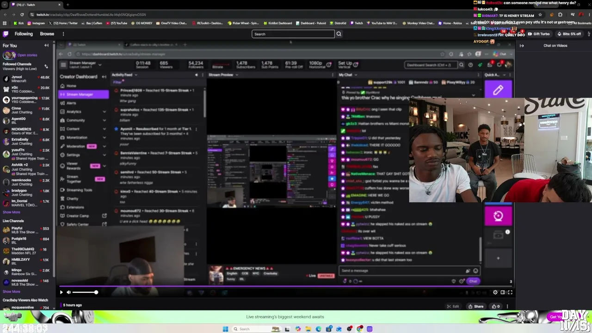Open the Browse page
This screenshot has height=333, width=592.
(x=47, y=34)
